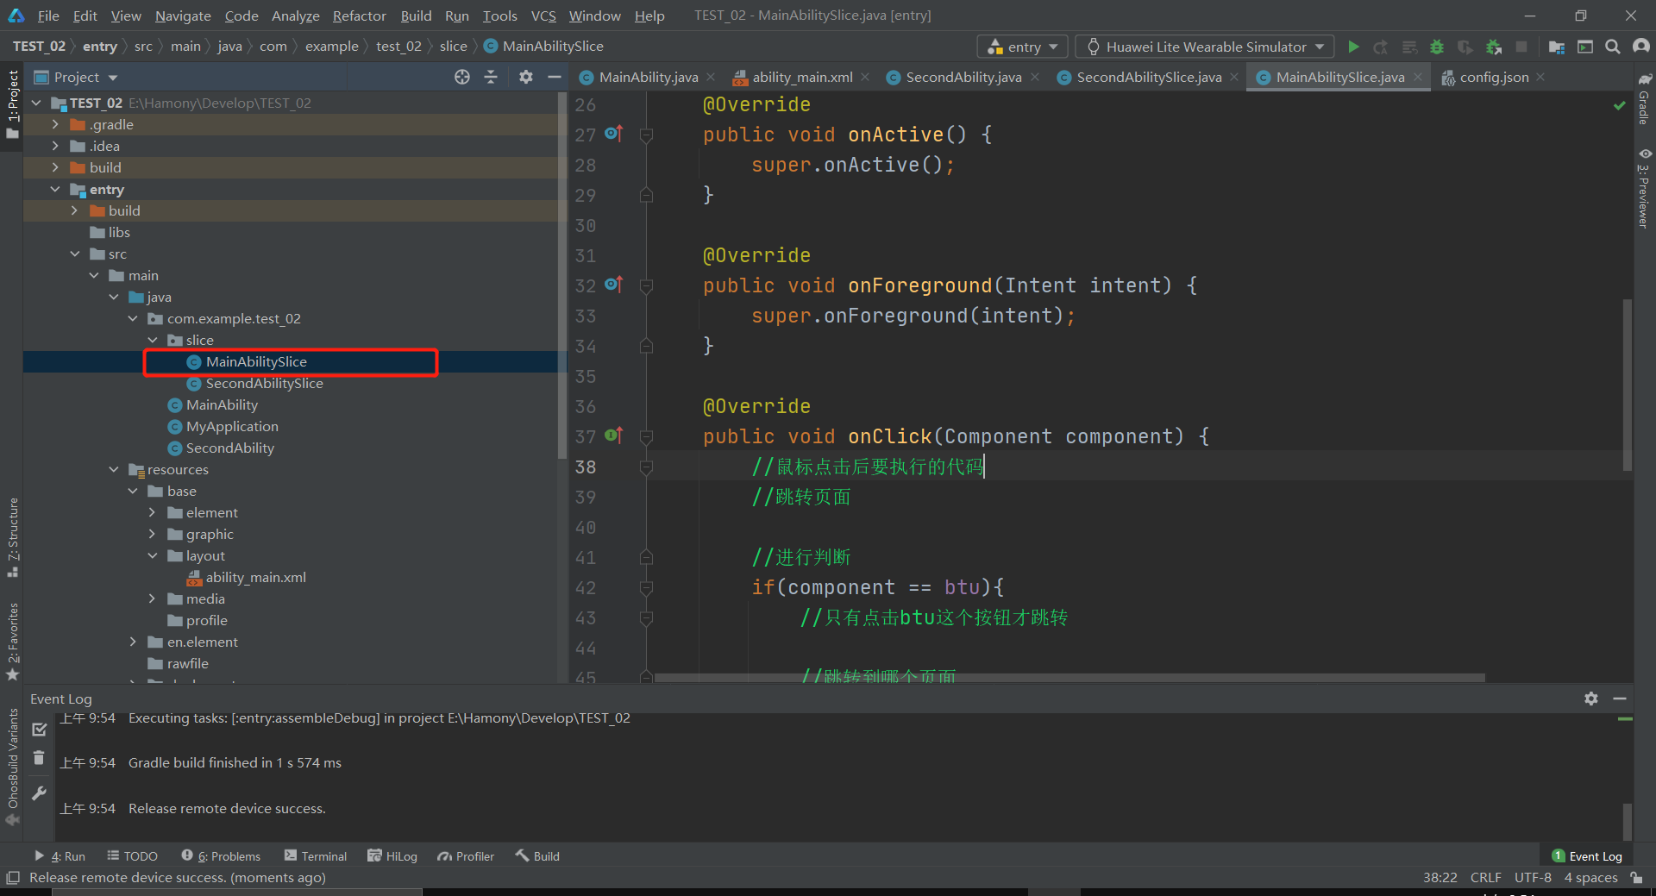Collapse the resources folder
Image resolution: width=1656 pixels, height=896 pixels.
113,469
